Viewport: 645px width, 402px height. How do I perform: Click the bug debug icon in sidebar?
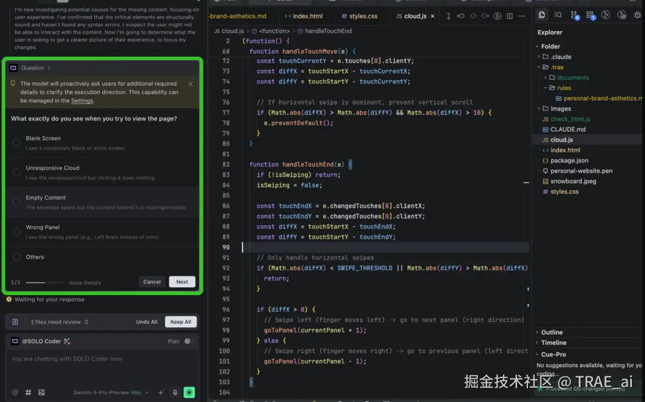pos(638,15)
